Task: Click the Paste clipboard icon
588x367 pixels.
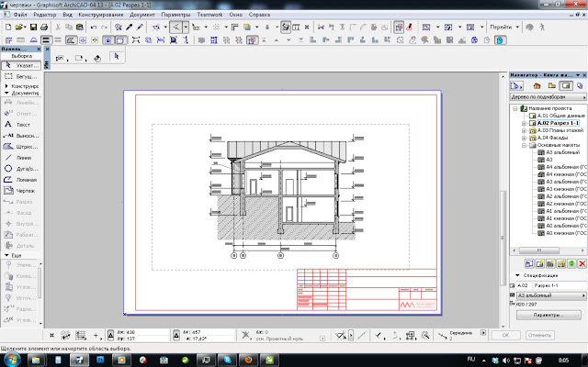Action: 80,27
